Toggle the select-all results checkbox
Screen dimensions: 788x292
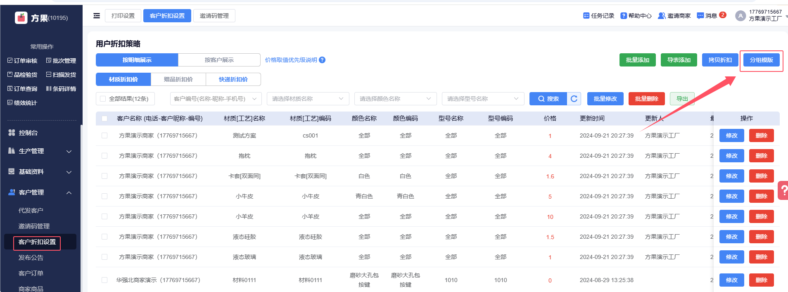[x=103, y=99]
